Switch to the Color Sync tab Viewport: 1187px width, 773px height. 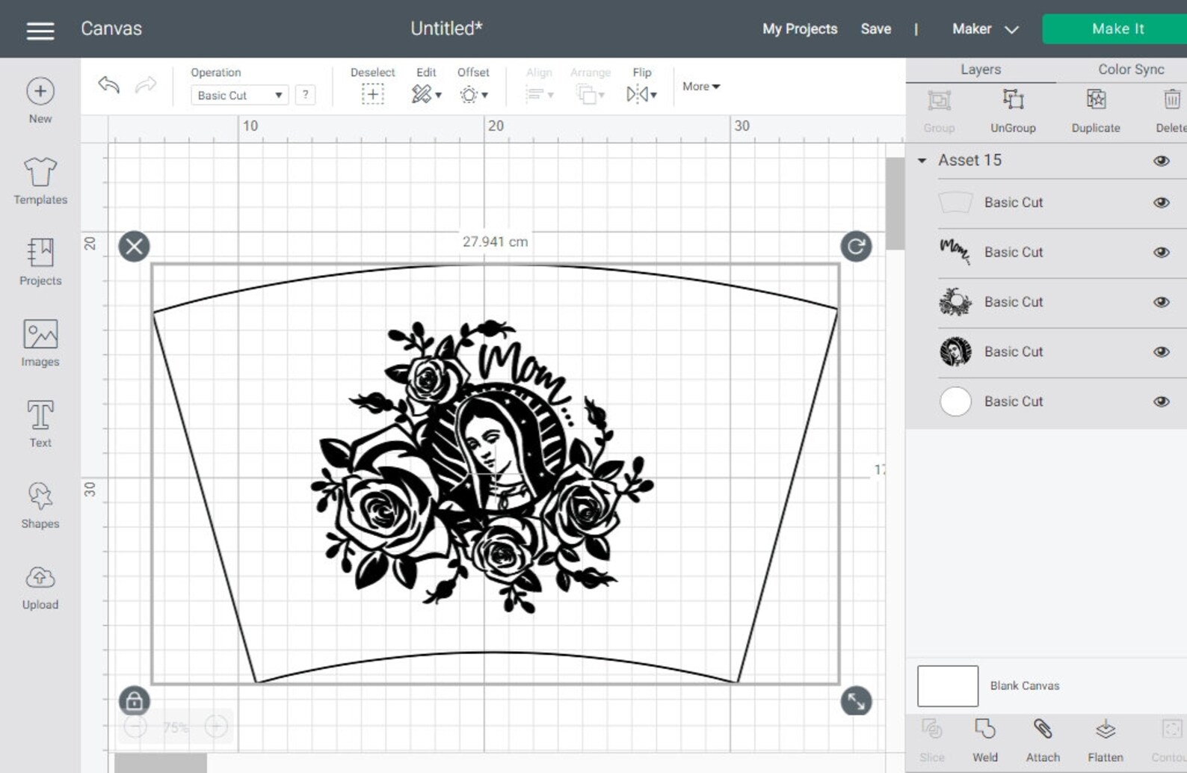click(x=1130, y=70)
